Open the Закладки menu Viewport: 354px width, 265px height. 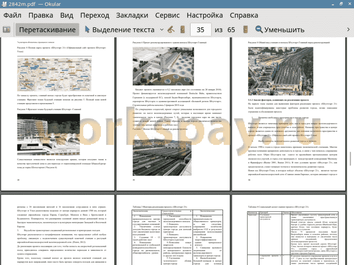click(132, 15)
